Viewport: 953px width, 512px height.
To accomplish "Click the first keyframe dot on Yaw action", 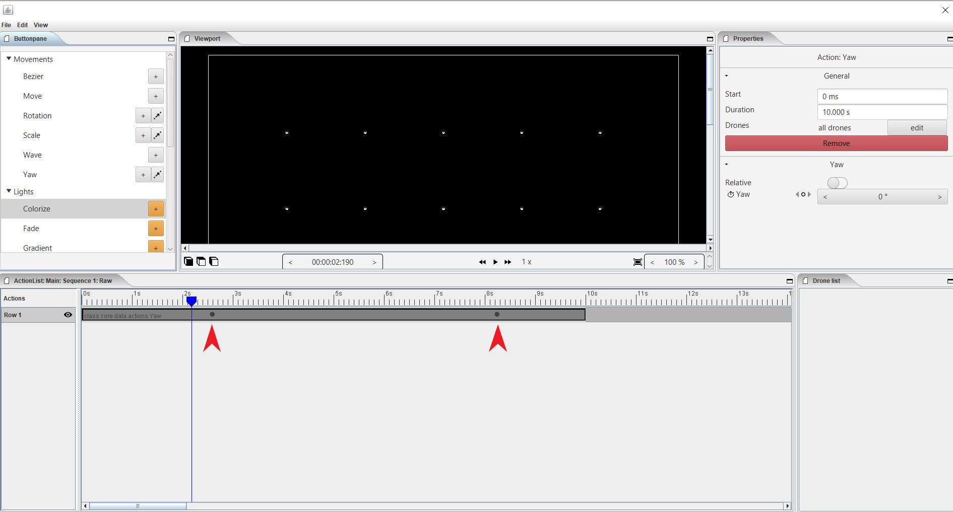I will click(x=212, y=314).
